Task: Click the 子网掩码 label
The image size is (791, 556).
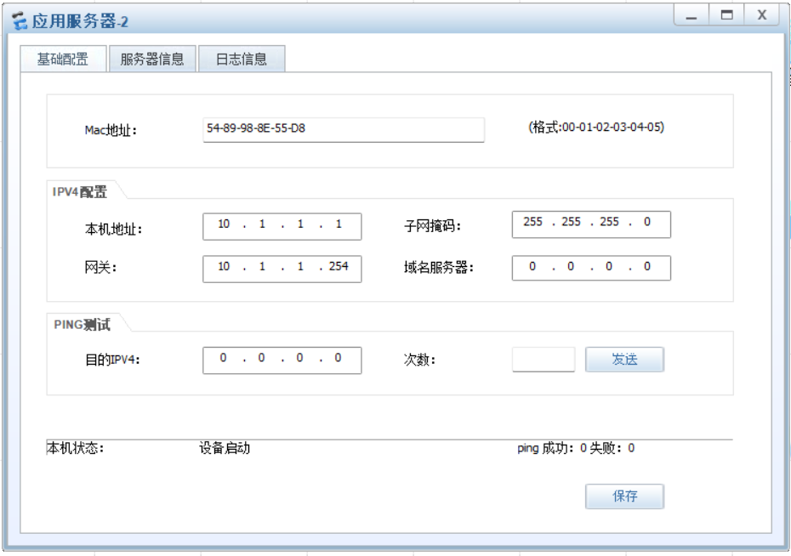Action: pyautogui.click(x=432, y=226)
